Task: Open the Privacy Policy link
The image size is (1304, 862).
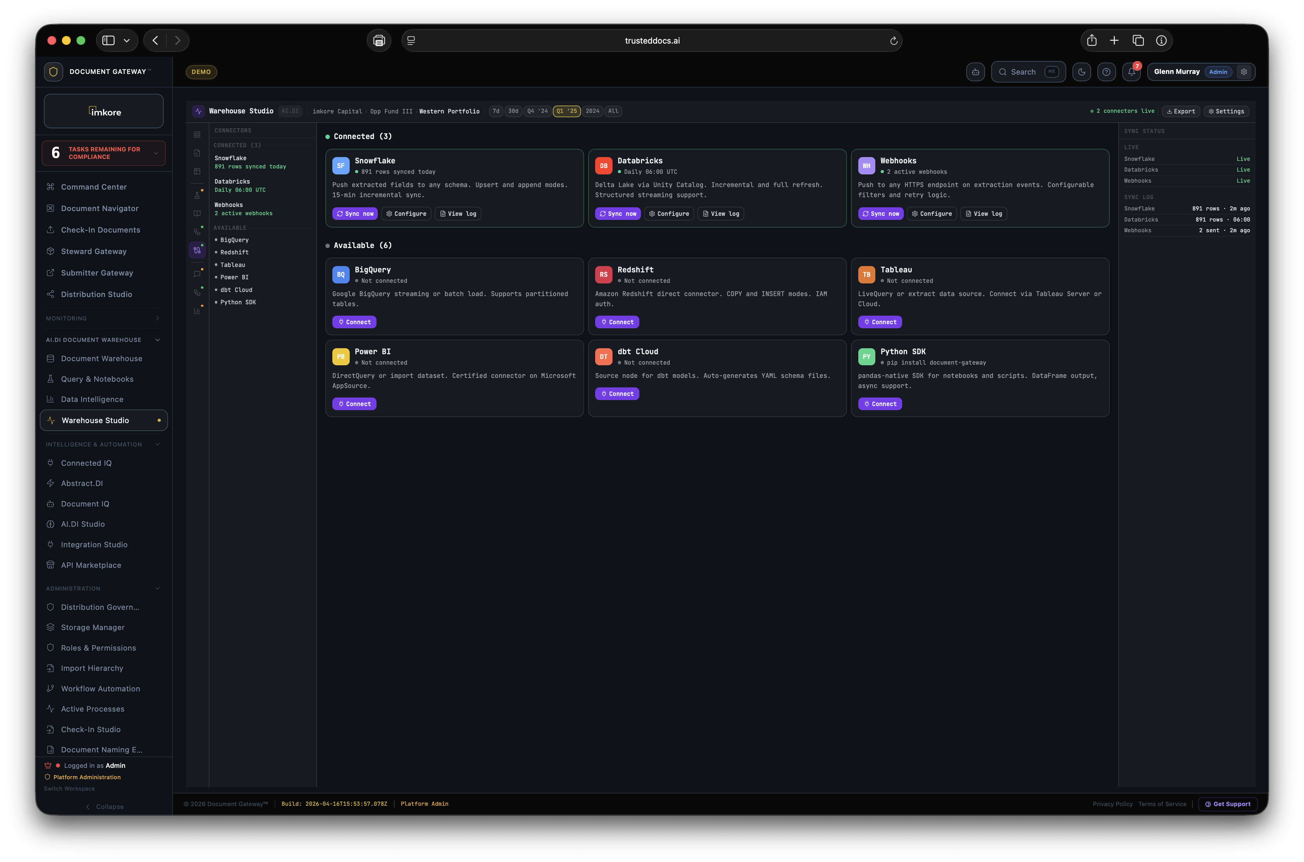Action: pyautogui.click(x=1113, y=804)
